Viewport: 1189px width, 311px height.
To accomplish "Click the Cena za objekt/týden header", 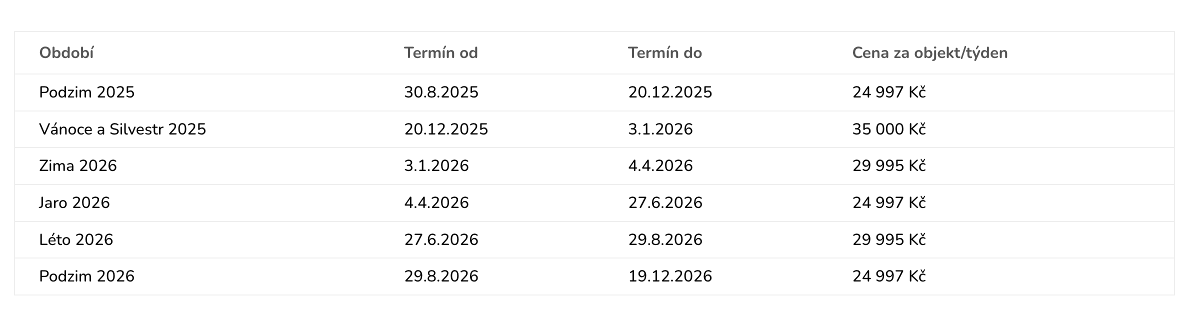I will 929,53.
